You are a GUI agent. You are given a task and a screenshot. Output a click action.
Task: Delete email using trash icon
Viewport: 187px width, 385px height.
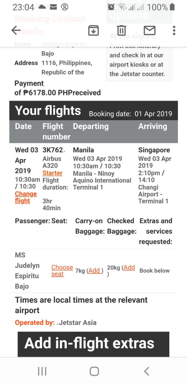[x=121, y=30]
